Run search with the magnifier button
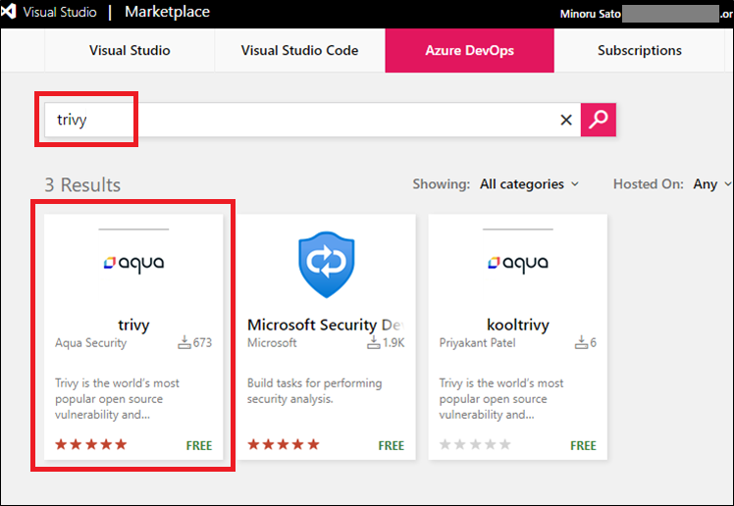The image size is (734, 506). pos(599,120)
